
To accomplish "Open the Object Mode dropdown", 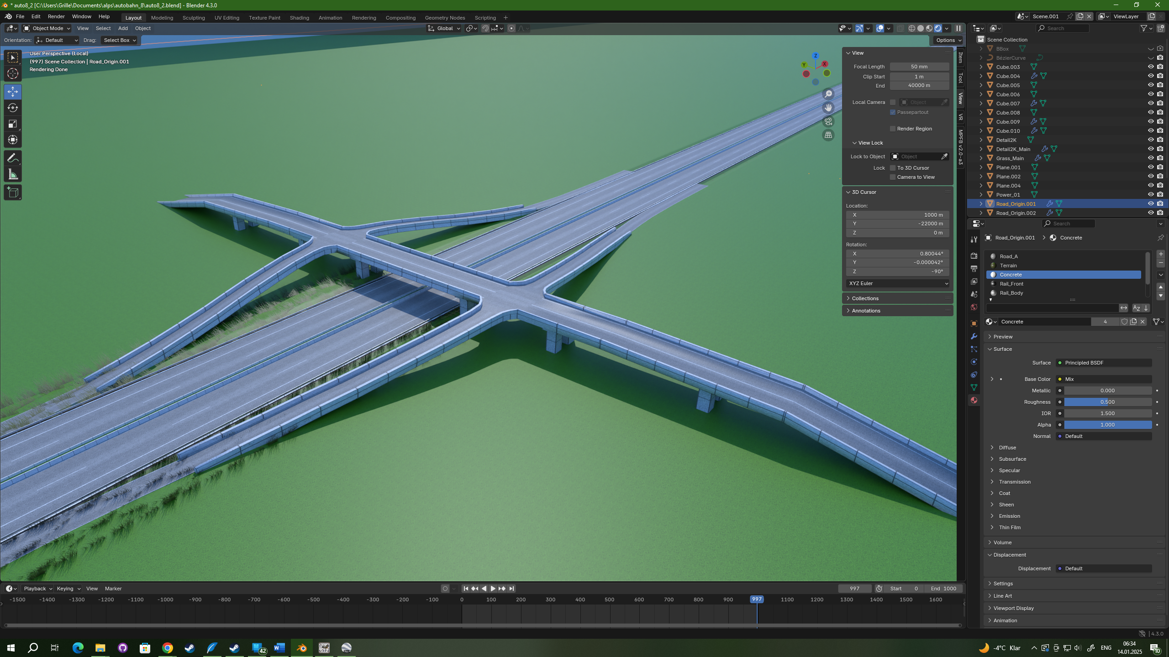I will point(47,28).
